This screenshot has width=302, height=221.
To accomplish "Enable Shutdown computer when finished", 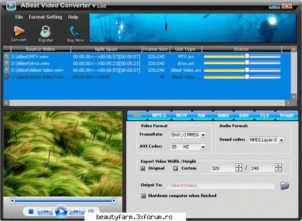I will 143,196.
